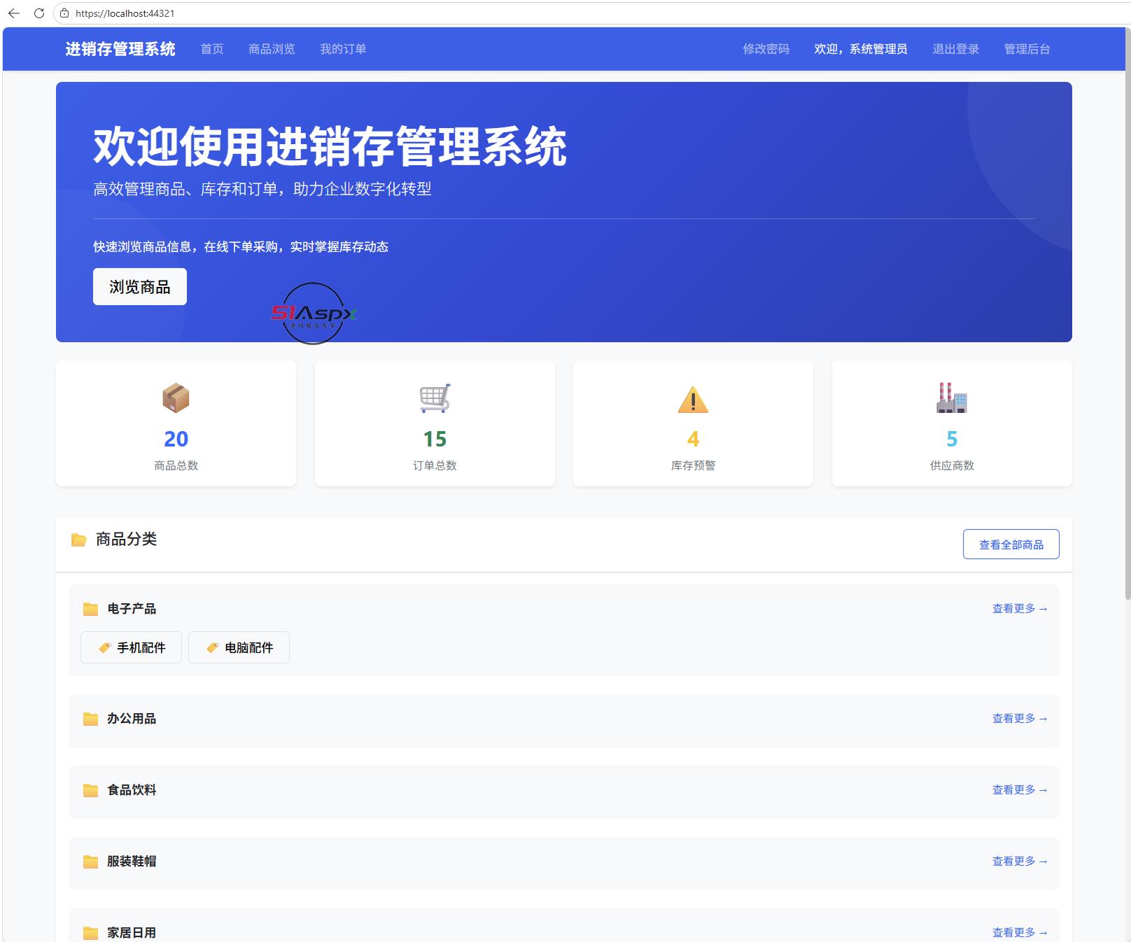Viewport: 1131px width, 942px height.
Task: Click the folder icon beside 服装鞋帽
Action: tap(91, 862)
